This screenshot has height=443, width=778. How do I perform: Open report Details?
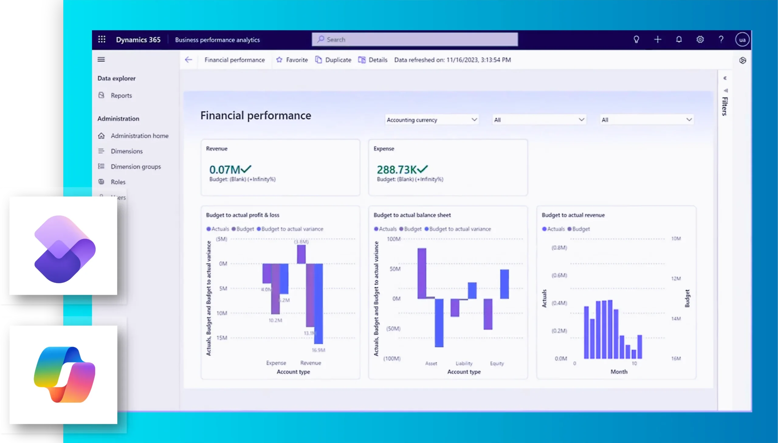[x=373, y=60]
